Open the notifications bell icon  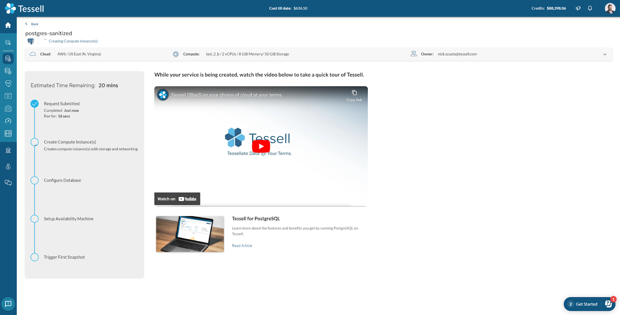(x=590, y=8)
